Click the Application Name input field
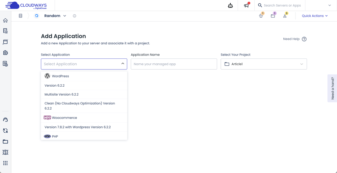Image resolution: width=337 pixels, height=173 pixels. click(174, 64)
